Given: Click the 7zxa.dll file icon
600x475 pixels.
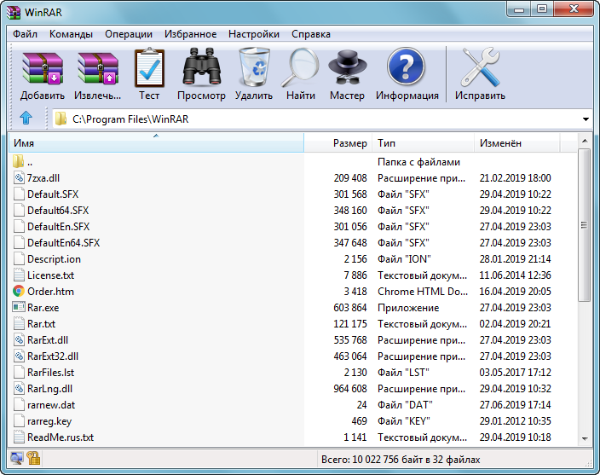Looking at the screenshot, I should coord(19,177).
